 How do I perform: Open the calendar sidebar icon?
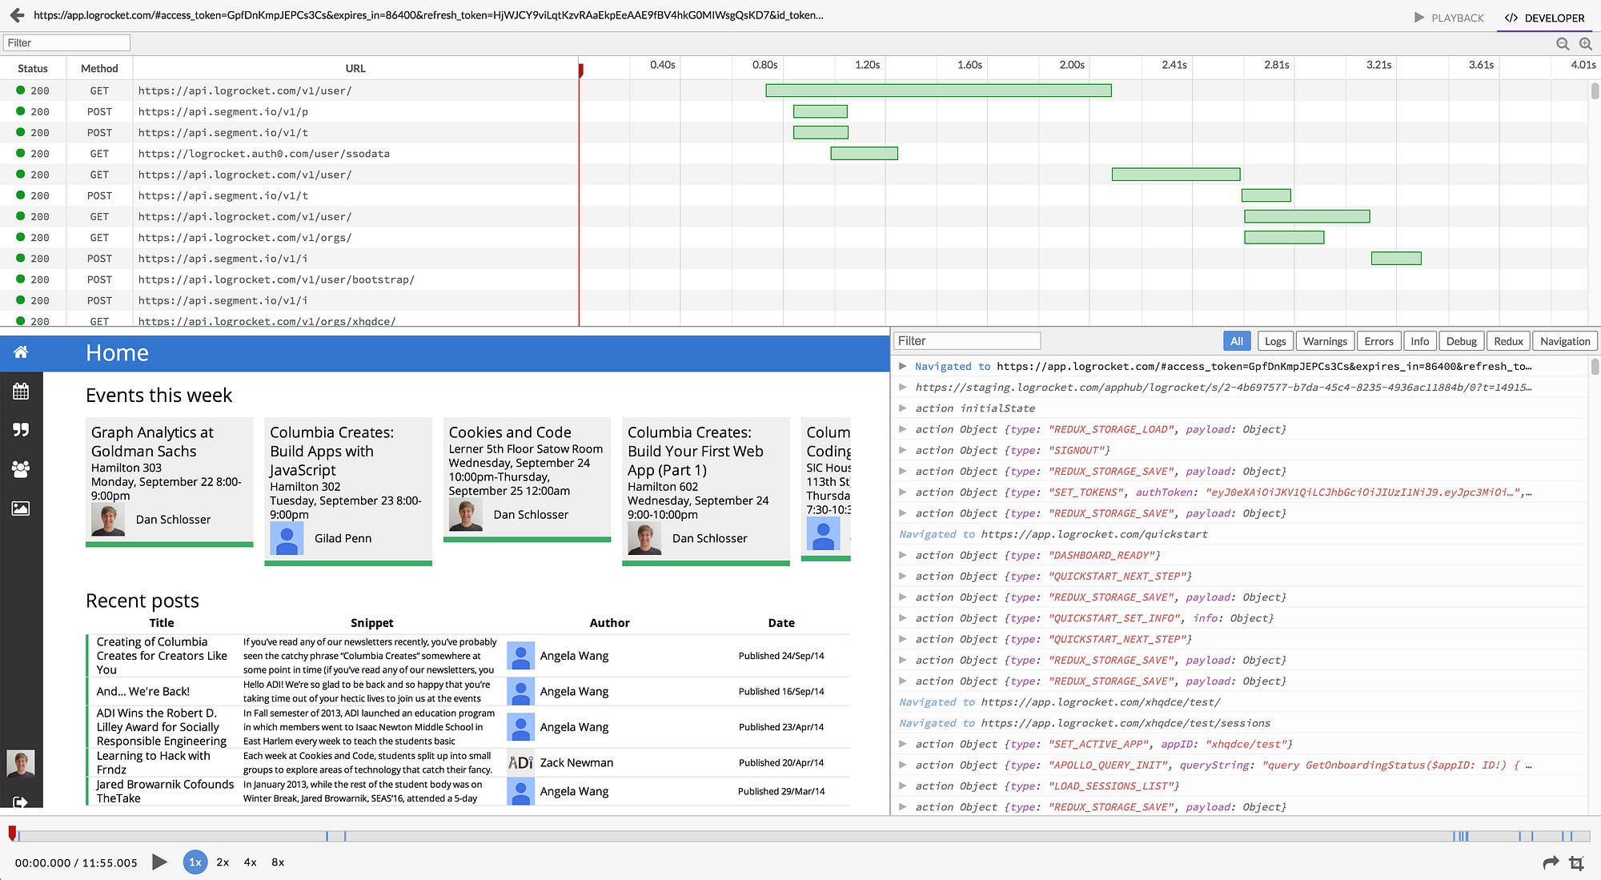click(x=21, y=392)
